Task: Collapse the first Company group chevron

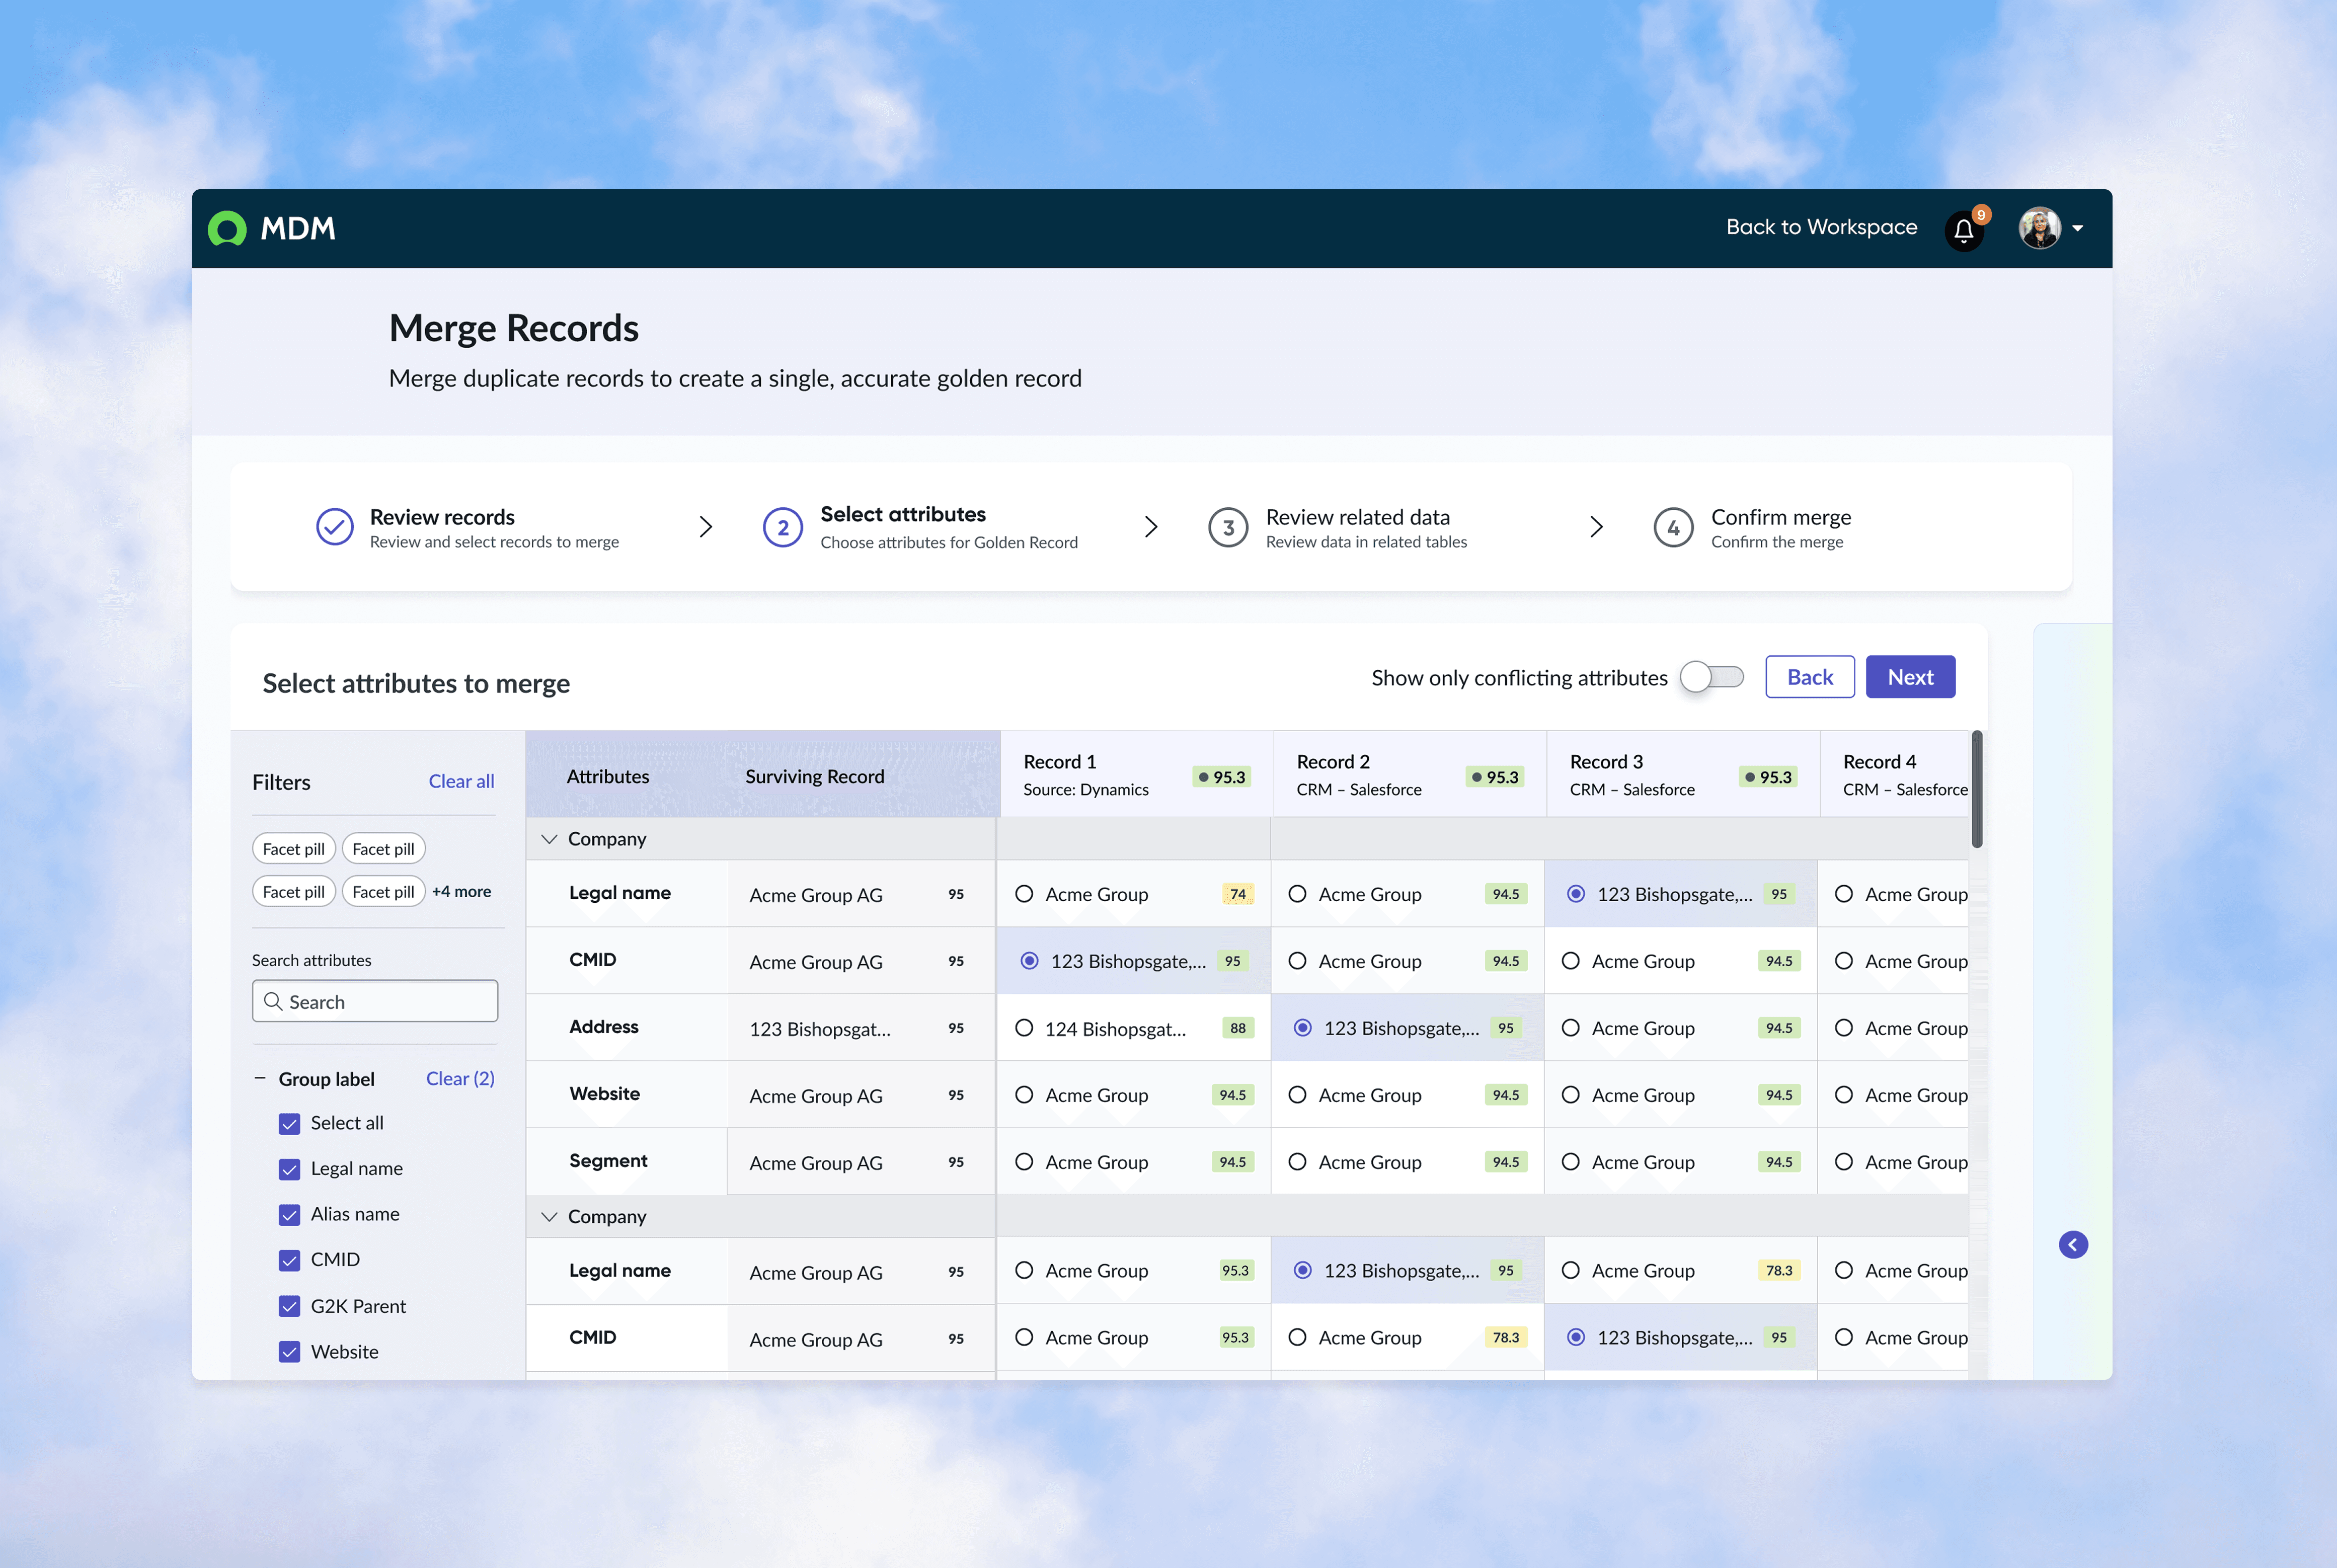Action: [549, 839]
